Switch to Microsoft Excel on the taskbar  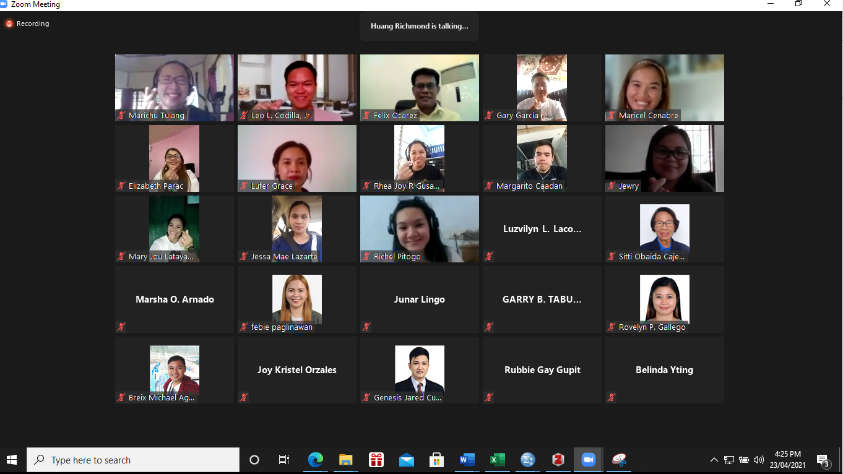click(497, 460)
